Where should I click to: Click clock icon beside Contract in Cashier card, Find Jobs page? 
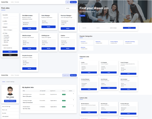tap(62, 43)
